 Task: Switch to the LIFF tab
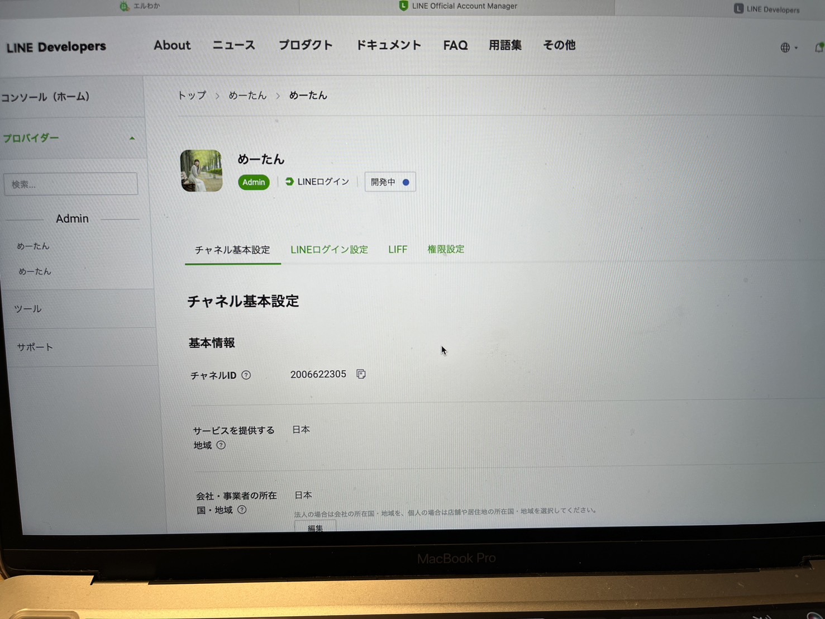[x=398, y=249]
